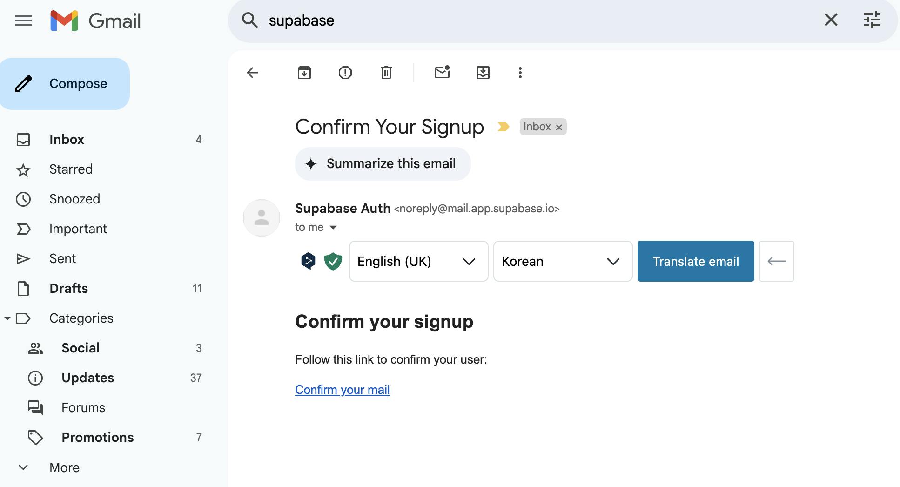Archive this email using the archive icon

coord(304,73)
